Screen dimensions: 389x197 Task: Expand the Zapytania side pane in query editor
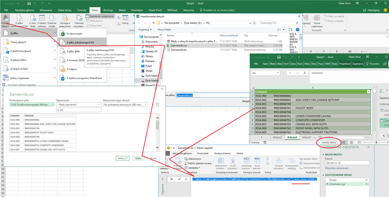(x=163, y=179)
